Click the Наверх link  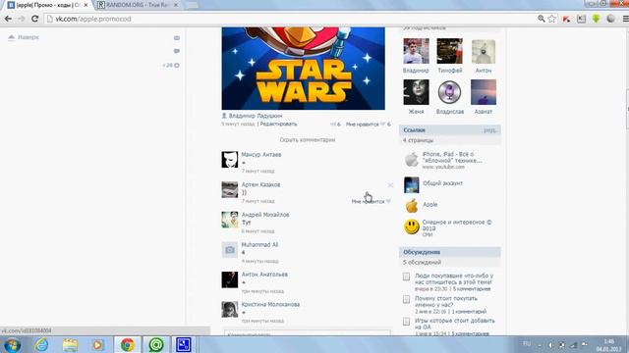(24, 37)
